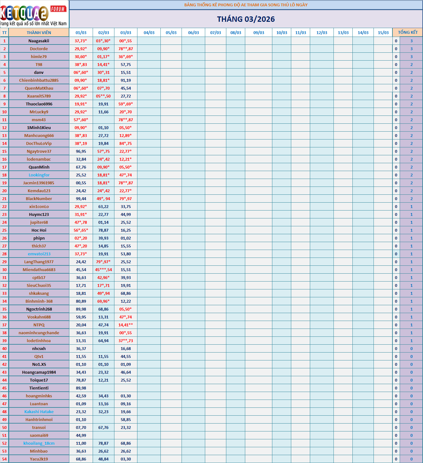Select Miendathua6683's 02/03 cell 45***,54

pyautogui.click(x=103, y=270)
